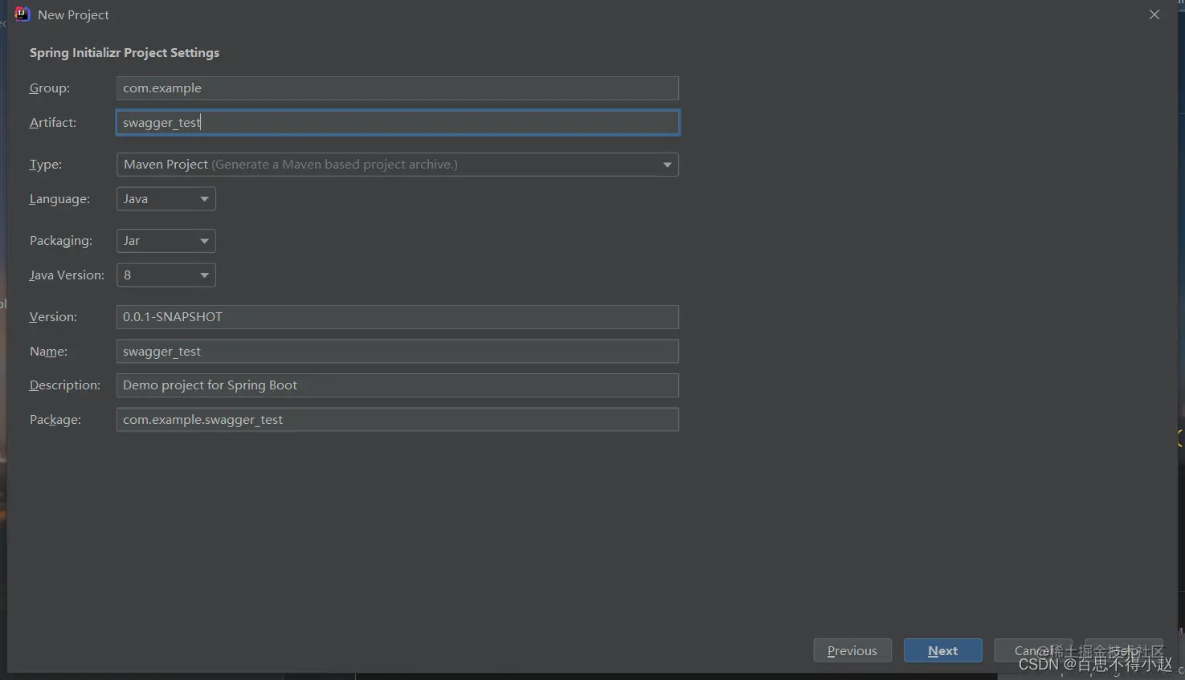
Task: Proceed with the Next button
Action: [943, 650]
